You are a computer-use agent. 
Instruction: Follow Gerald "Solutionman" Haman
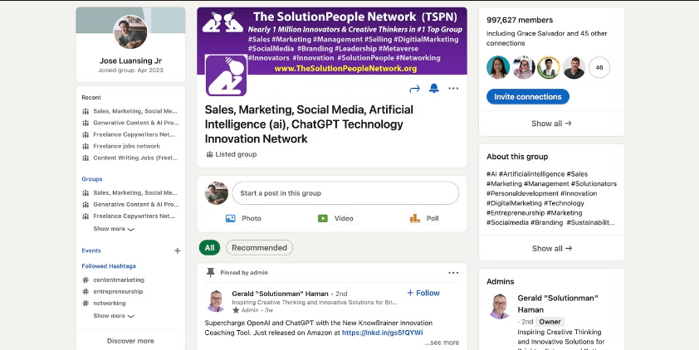coord(423,293)
